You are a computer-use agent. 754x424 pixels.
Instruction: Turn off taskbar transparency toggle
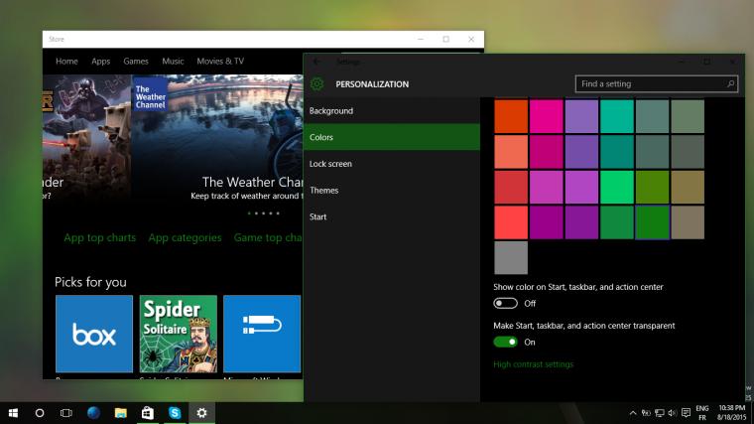[505, 343]
